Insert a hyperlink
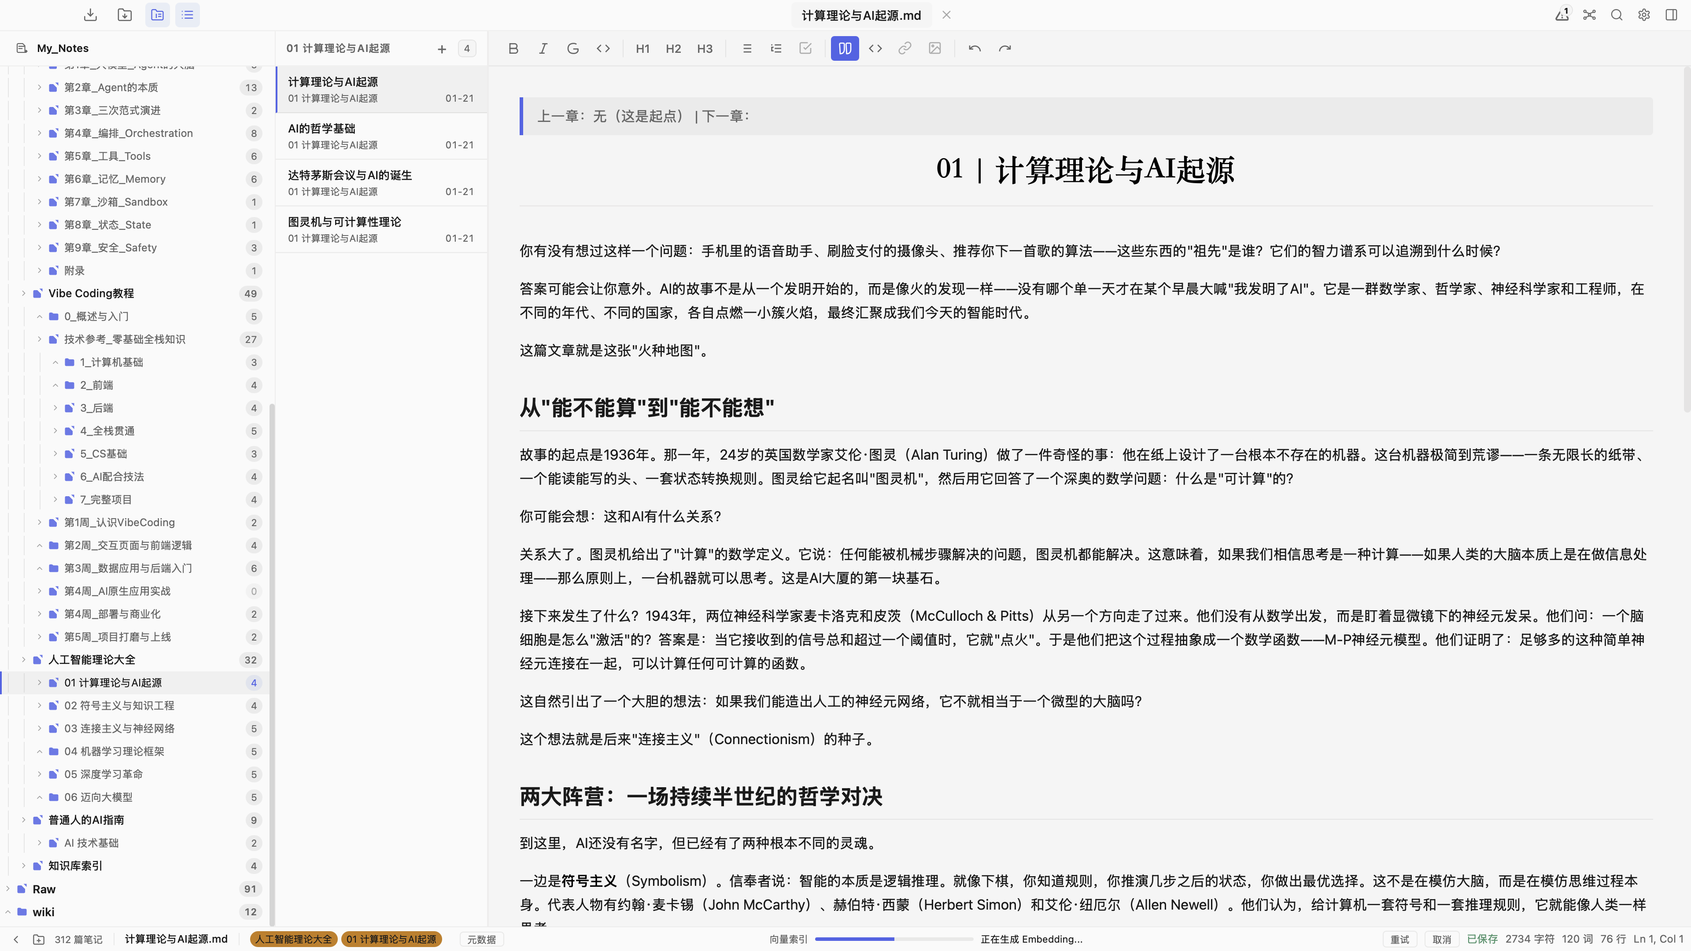Image resolution: width=1691 pixels, height=951 pixels. [905, 48]
